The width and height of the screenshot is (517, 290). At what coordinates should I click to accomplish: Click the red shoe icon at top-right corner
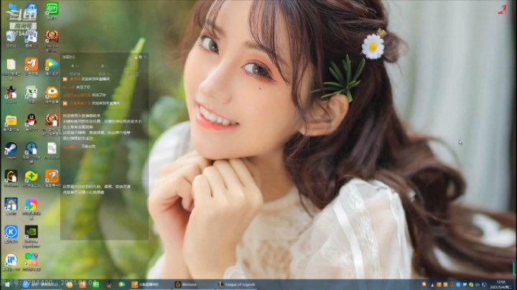click(x=503, y=9)
